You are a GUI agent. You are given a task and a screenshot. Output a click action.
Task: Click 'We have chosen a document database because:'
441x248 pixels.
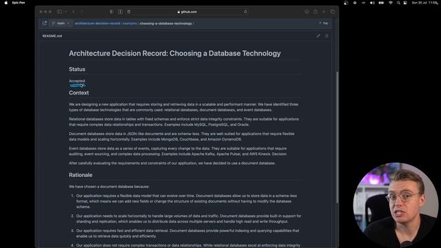point(109,187)
